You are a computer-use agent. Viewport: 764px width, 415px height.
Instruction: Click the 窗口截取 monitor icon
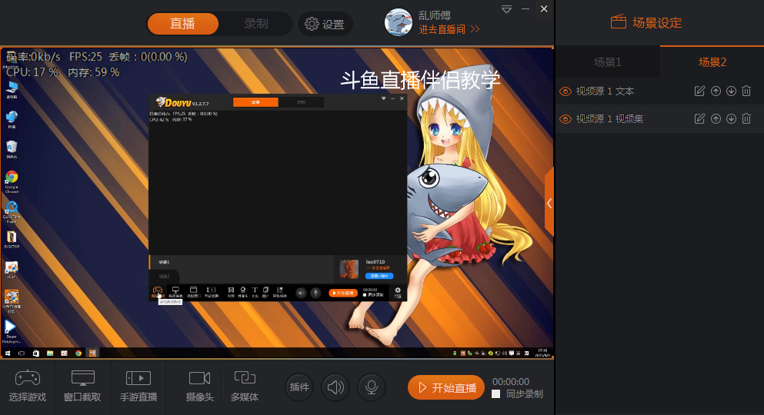coord(82,378)
